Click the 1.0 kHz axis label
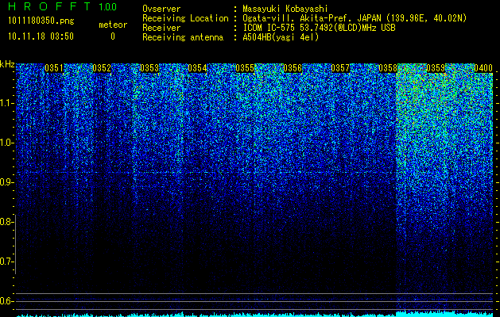This screenshot has height=317, width=500. tap(7, 143)
